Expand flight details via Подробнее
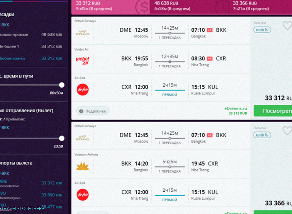 coord(93,111)
